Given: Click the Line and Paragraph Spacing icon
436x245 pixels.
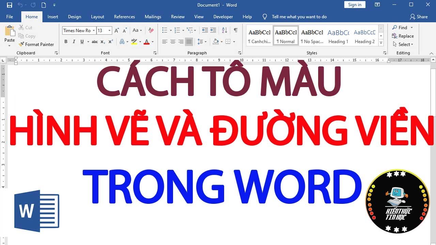Looking at the screenshot, I should (x=200, y=42).
